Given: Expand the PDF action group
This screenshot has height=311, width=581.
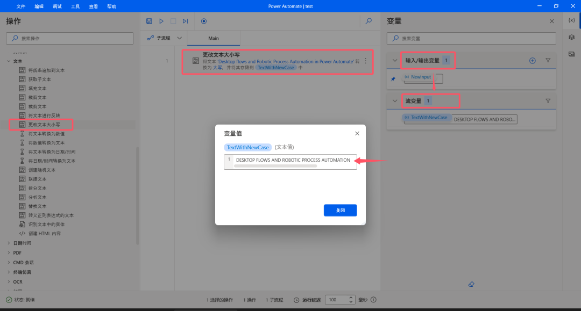Looking at the screenshot, I should click(9, 252).
